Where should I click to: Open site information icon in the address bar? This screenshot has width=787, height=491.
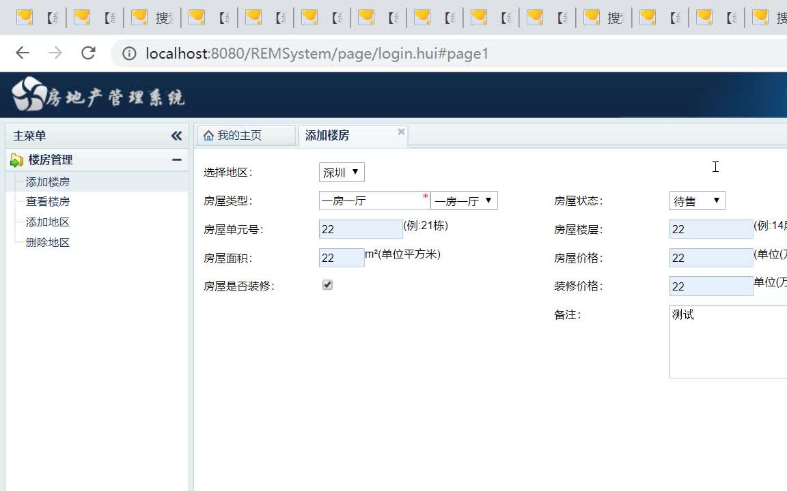[129, 53]
